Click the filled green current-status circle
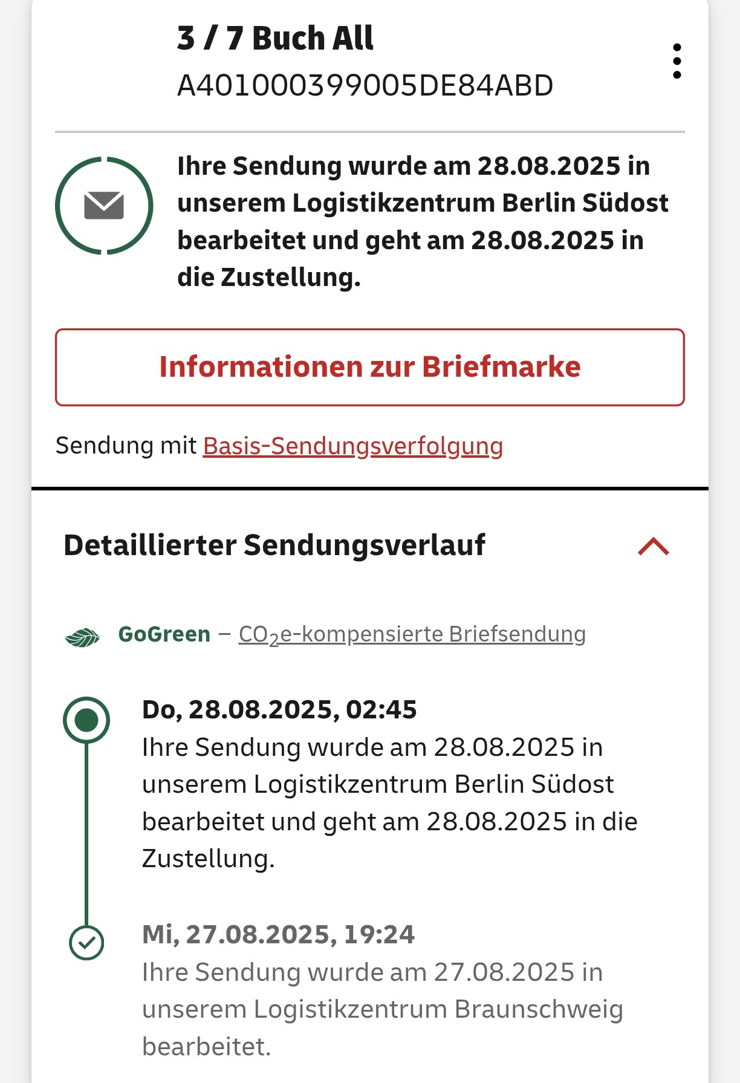 point(86,720)
